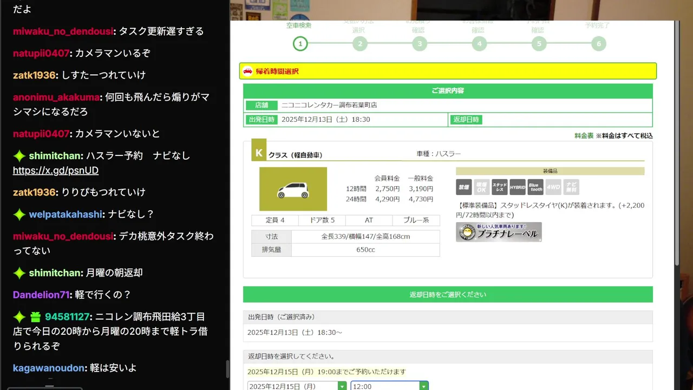The width and height of the screenshot is (693, 390).
Task: Click the クラス（軽自動車）heading
Action: (x=295, y=155)
